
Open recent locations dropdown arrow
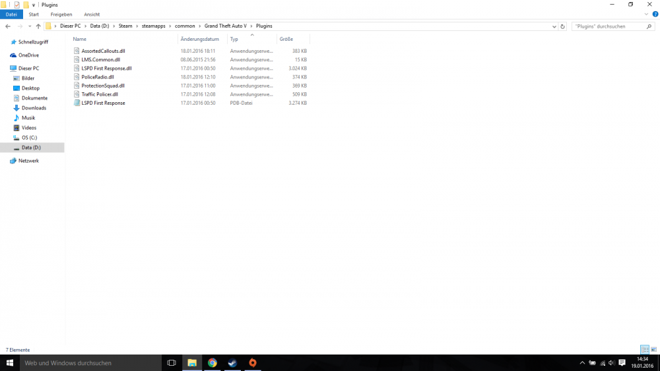coord(30,26)
